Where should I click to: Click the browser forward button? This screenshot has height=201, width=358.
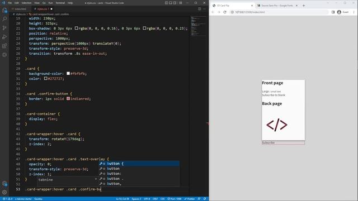click(x=219, y=12)
